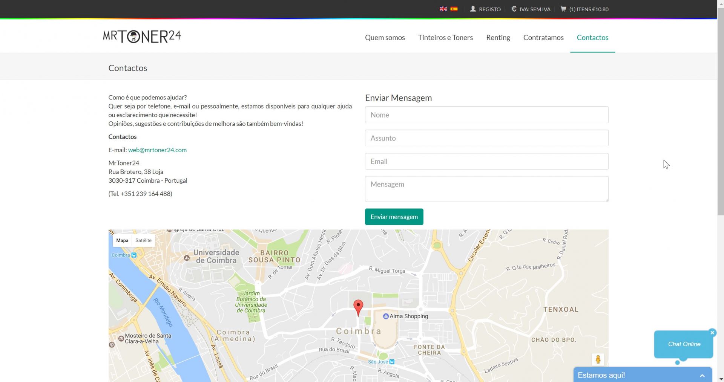The width and height of the screenshot is (724, 382).
Task: Open the shopping cart with 1 item
Action: tap(584, 9)
